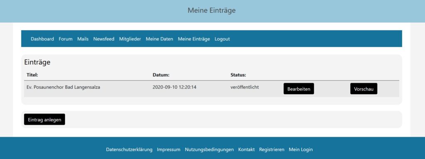Screen dimensions: 425x159
Task: Click the Kontakt footer link
Action: click(247, 150)
